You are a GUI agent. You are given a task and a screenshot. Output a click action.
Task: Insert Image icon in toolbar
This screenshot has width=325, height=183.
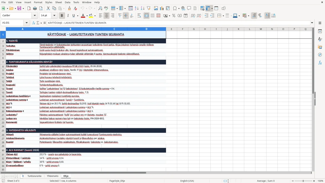(156, 8)
